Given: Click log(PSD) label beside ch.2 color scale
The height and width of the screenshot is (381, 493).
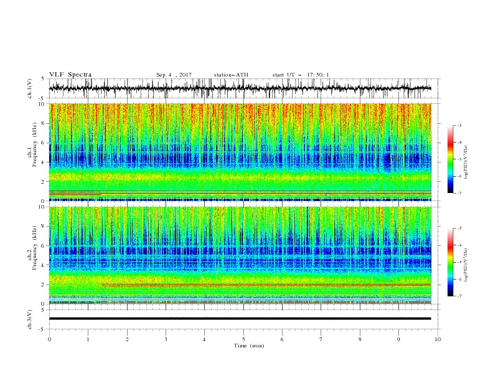Looking at the screenshot, I should [466, 265].
